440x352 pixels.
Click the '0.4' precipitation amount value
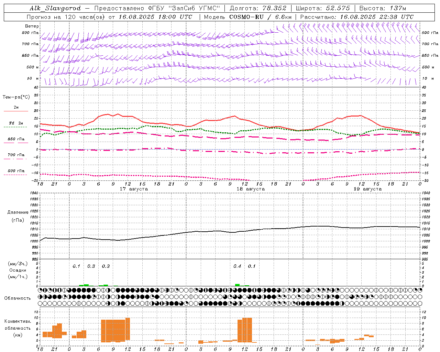point(237,266)
